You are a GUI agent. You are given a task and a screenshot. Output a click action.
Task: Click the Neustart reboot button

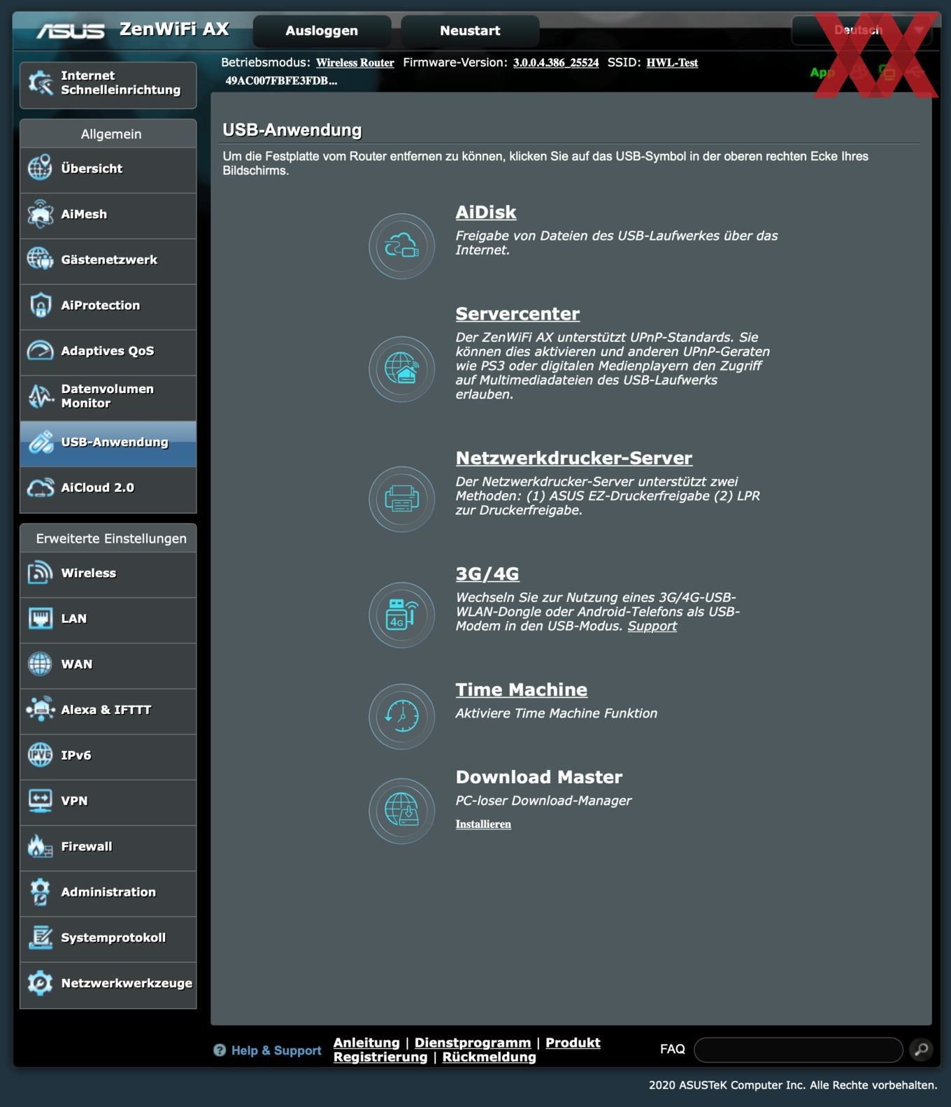coord(470,31)
